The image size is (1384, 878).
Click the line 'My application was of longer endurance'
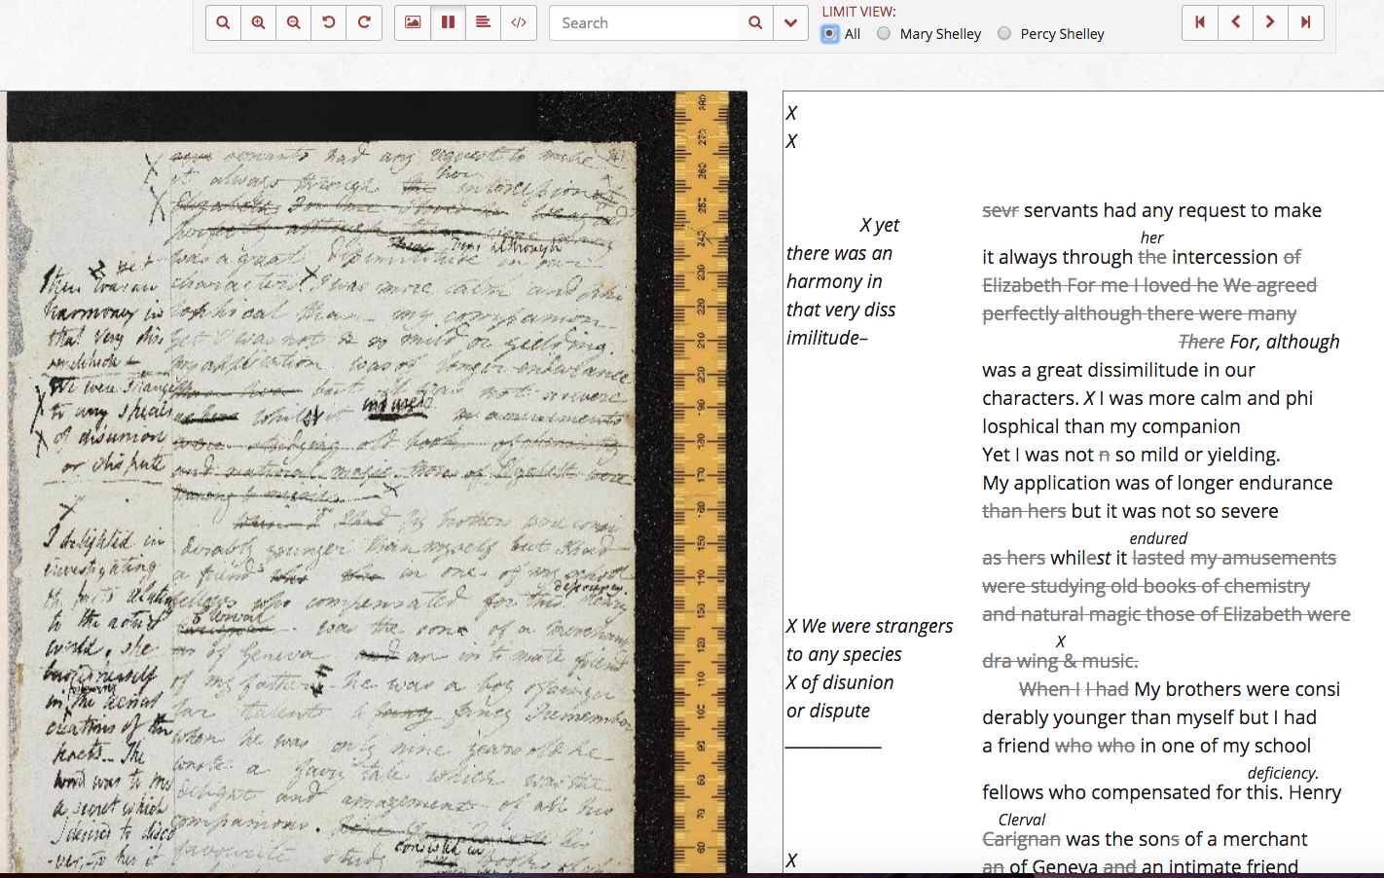pos(1157,483)
